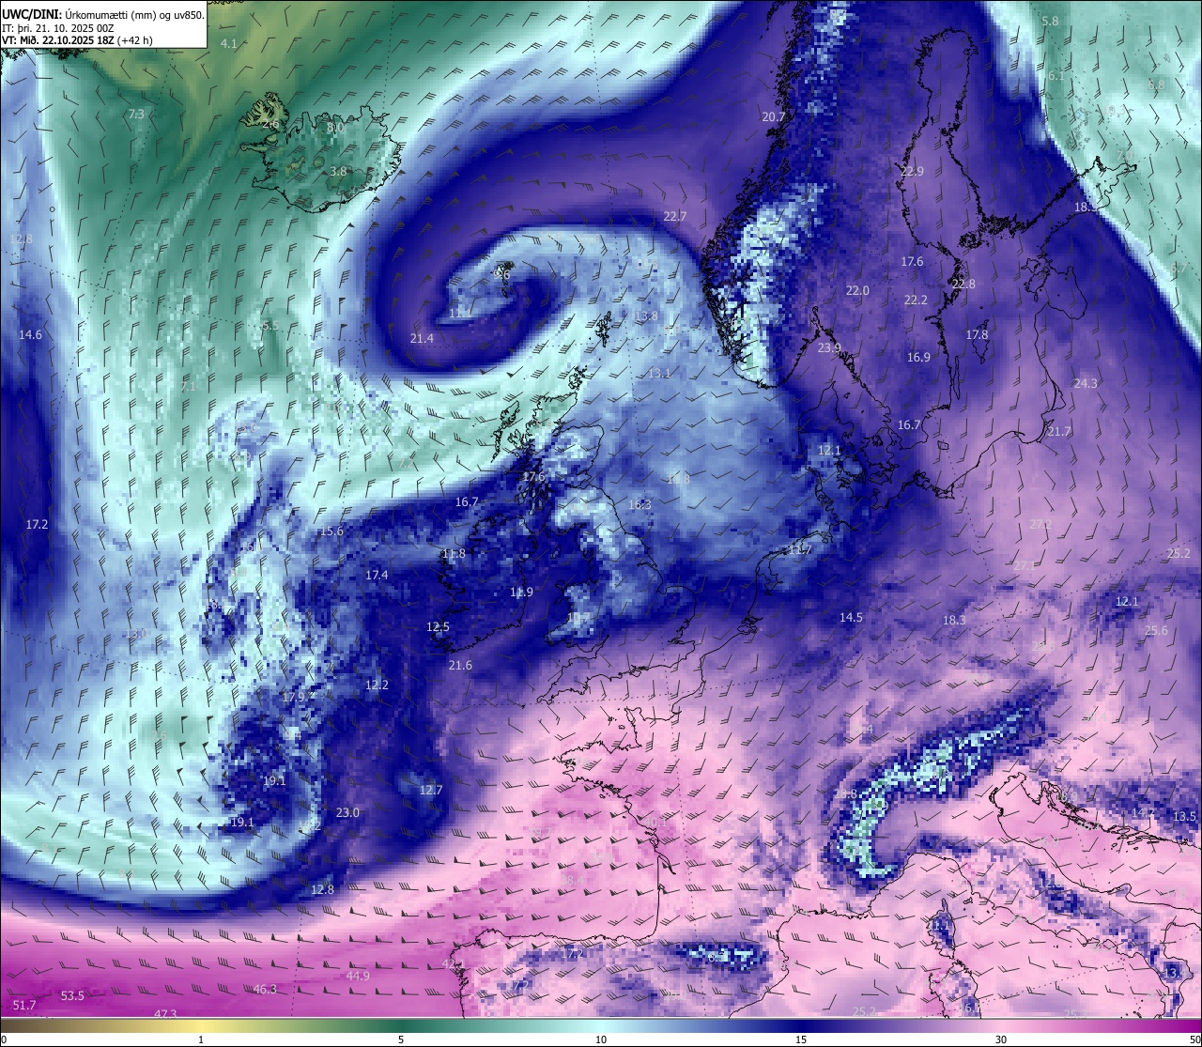The height and width of the screenshot is (1047, 1202).
Task: Select the 12.7 value in the Bay of Biscay
Action: point(431,791)
